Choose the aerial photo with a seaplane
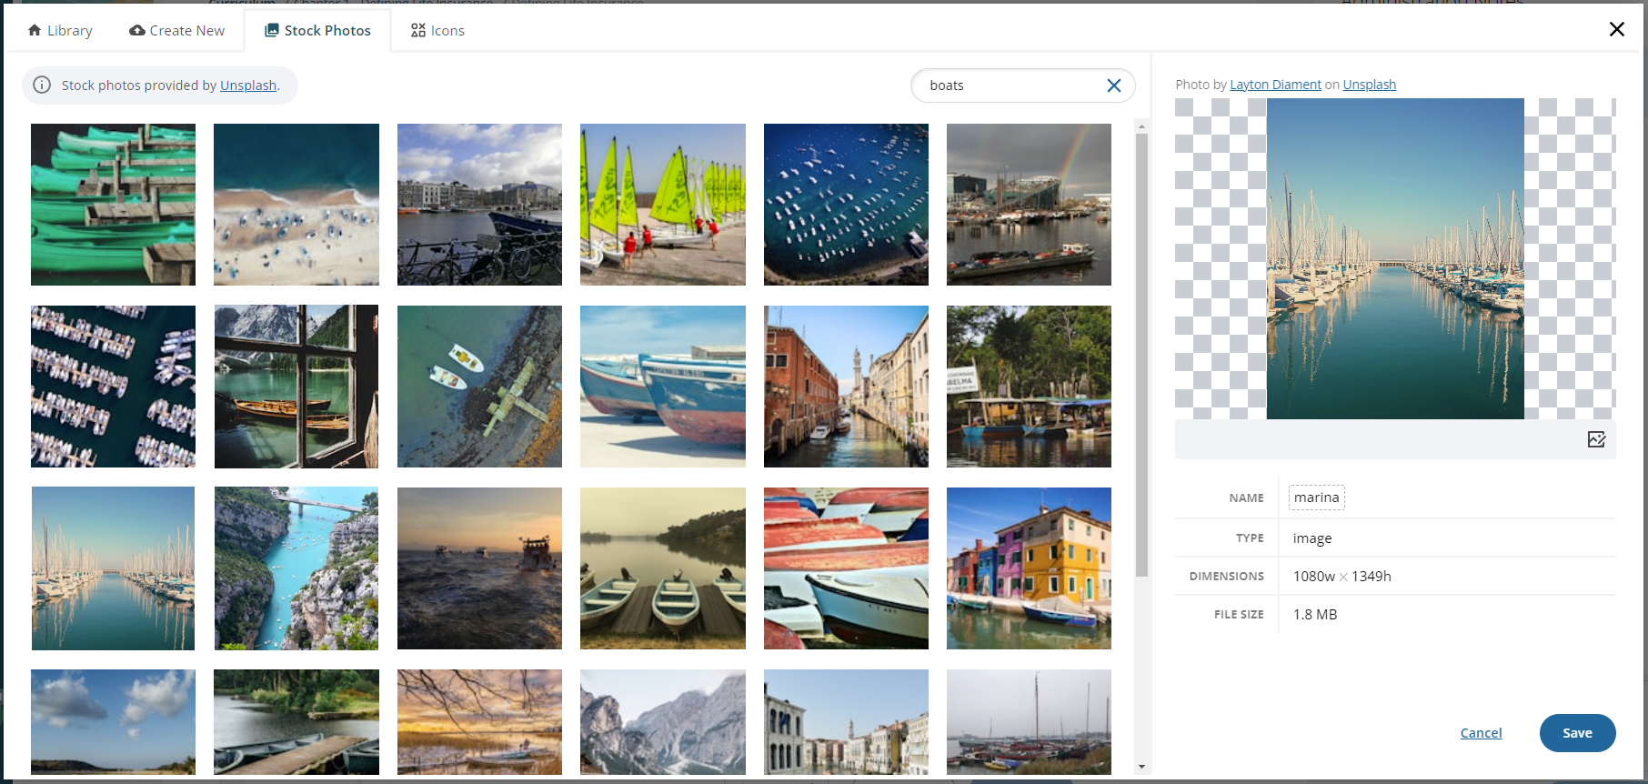The height and width of the screenshot is (784, 1648). (479, 387)
